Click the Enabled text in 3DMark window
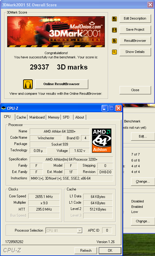Viewport: 155px width, 256px height. coord(137,207)
